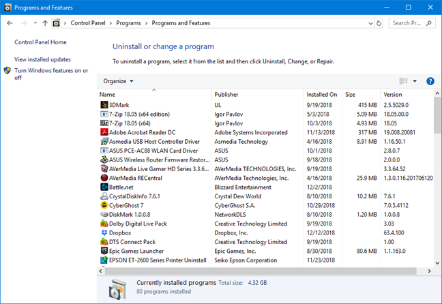The image size is (442, 304).
Task: Click Programs in the breadcrumb
Action: click(128, 23)
